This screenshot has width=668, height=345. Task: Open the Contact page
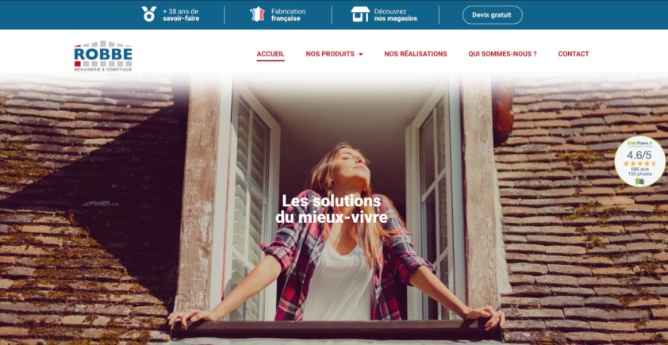coord(574,54)
